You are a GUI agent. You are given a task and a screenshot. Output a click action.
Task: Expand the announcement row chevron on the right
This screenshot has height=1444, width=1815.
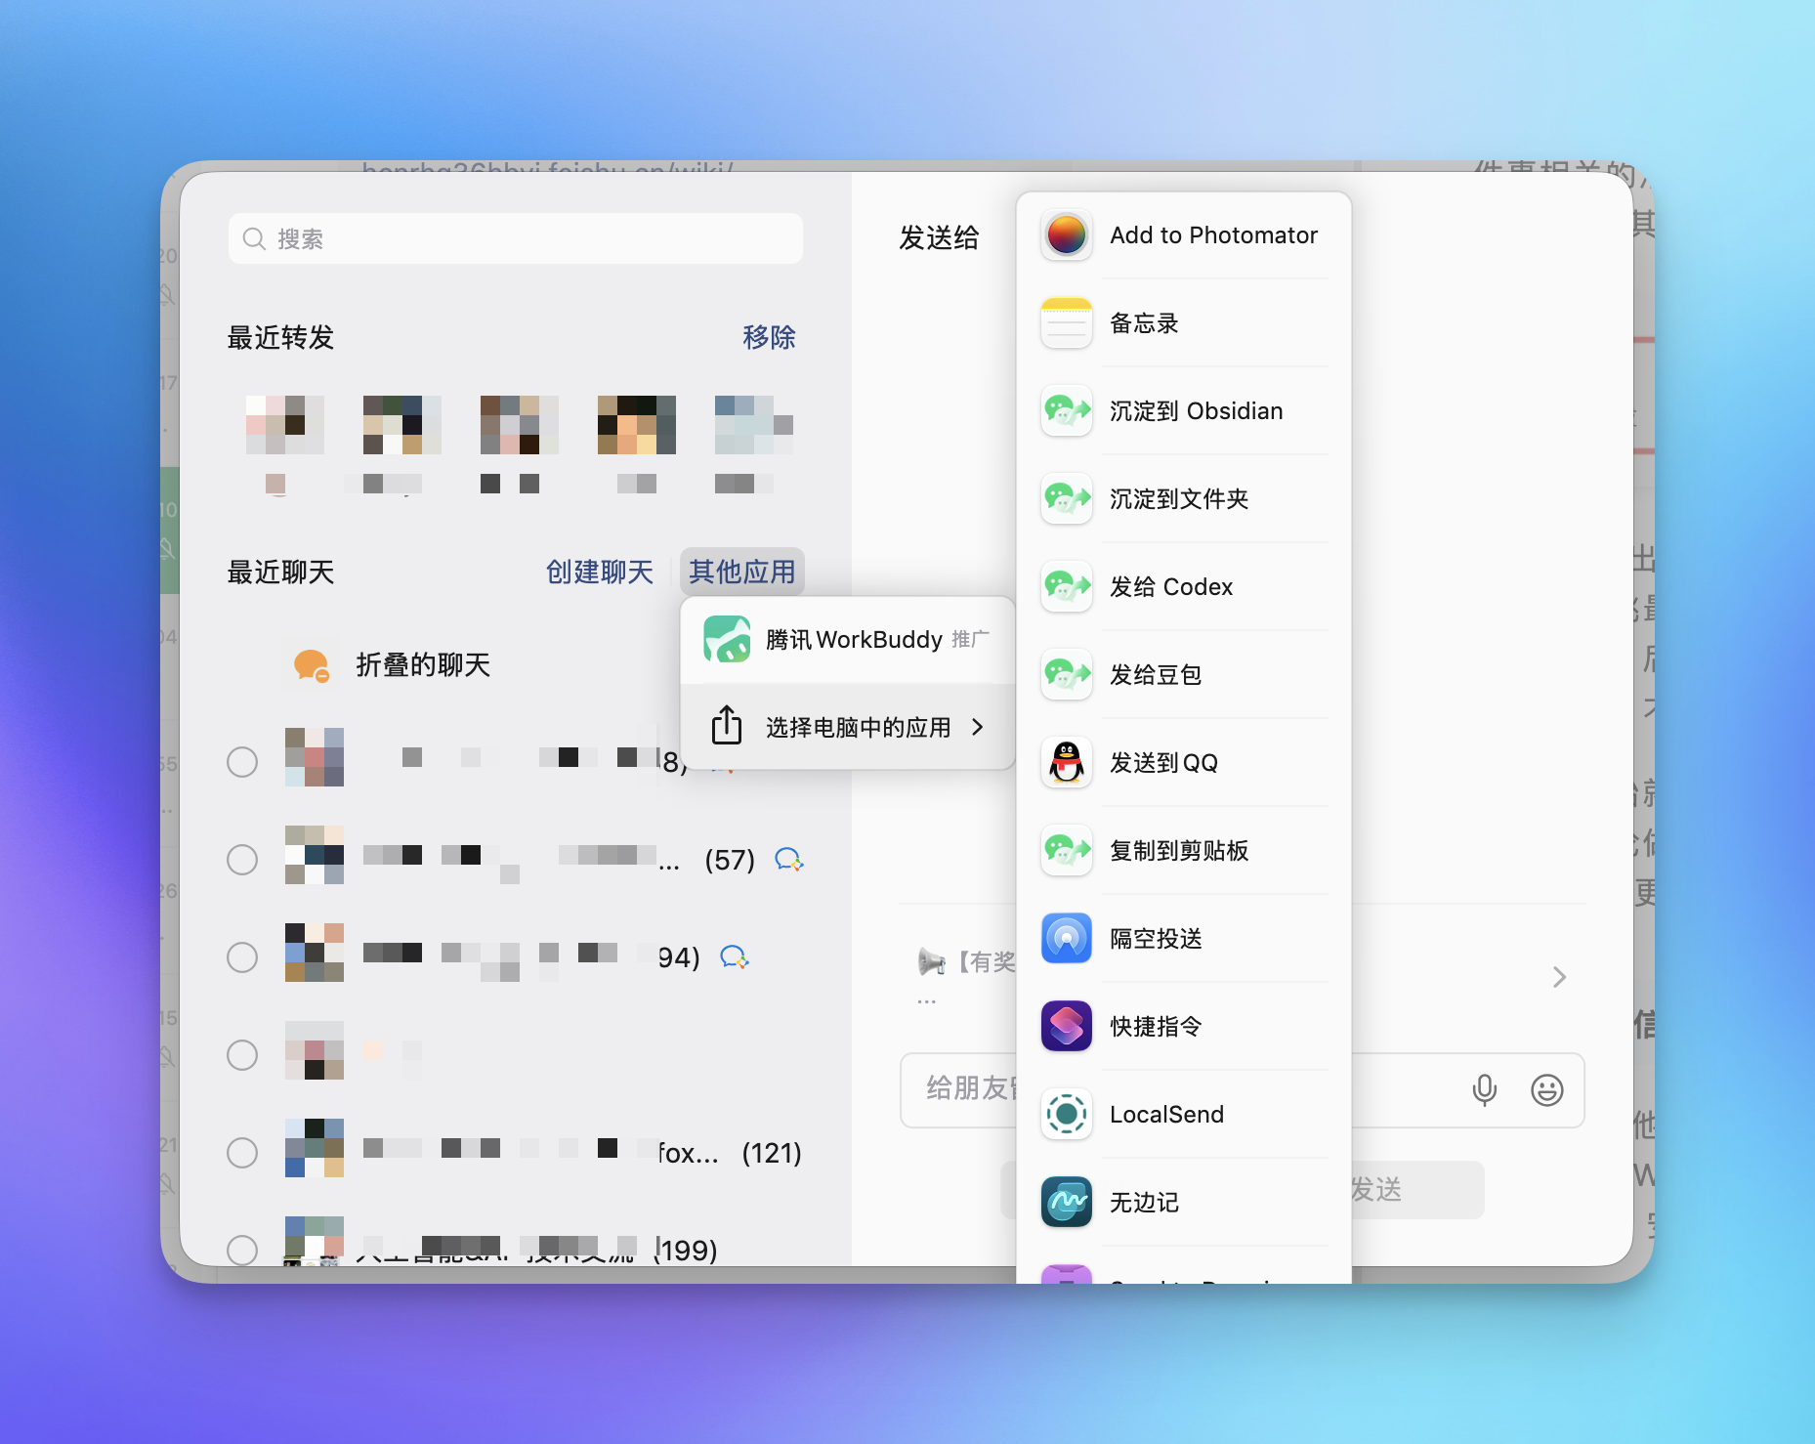point(1559,977)
